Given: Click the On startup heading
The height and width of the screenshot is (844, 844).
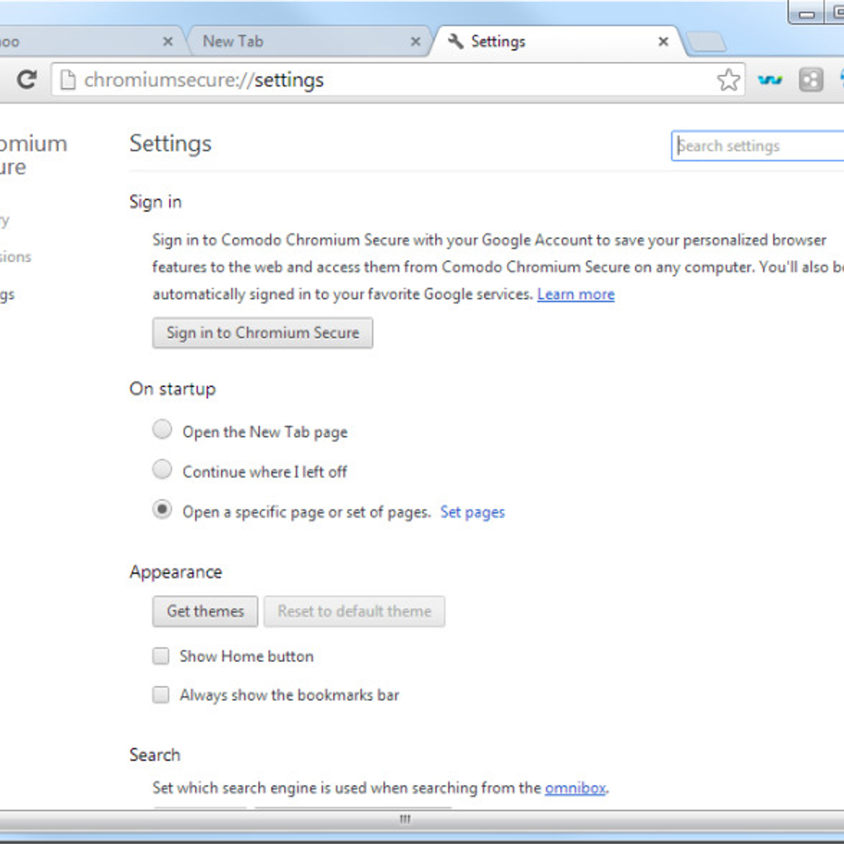Looking at the screenshot, I should pyautogui.click(x=172, y=389).
